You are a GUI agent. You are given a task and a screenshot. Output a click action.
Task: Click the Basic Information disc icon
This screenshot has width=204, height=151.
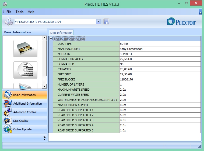8,95
